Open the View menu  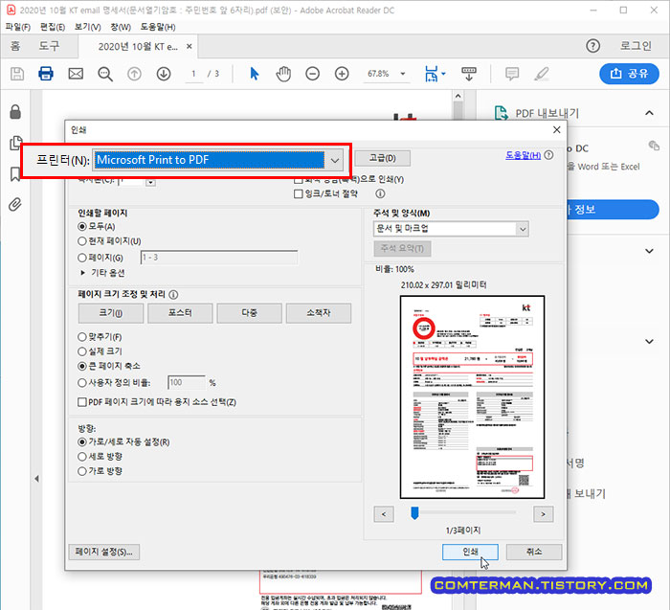[x=88, y=27]
